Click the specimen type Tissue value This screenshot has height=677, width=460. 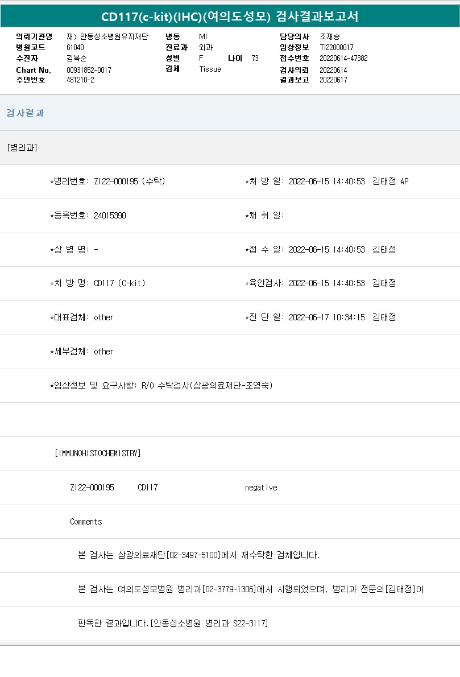tap(210, 69)
